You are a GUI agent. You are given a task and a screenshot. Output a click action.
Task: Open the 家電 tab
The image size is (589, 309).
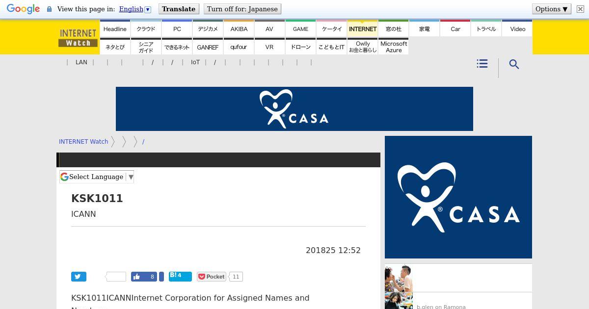click(x=424, y=28)
